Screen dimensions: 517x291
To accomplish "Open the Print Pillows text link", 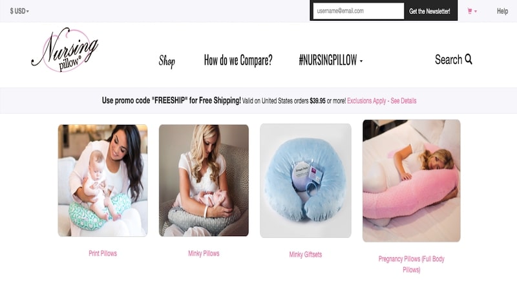I will [103, 253].
